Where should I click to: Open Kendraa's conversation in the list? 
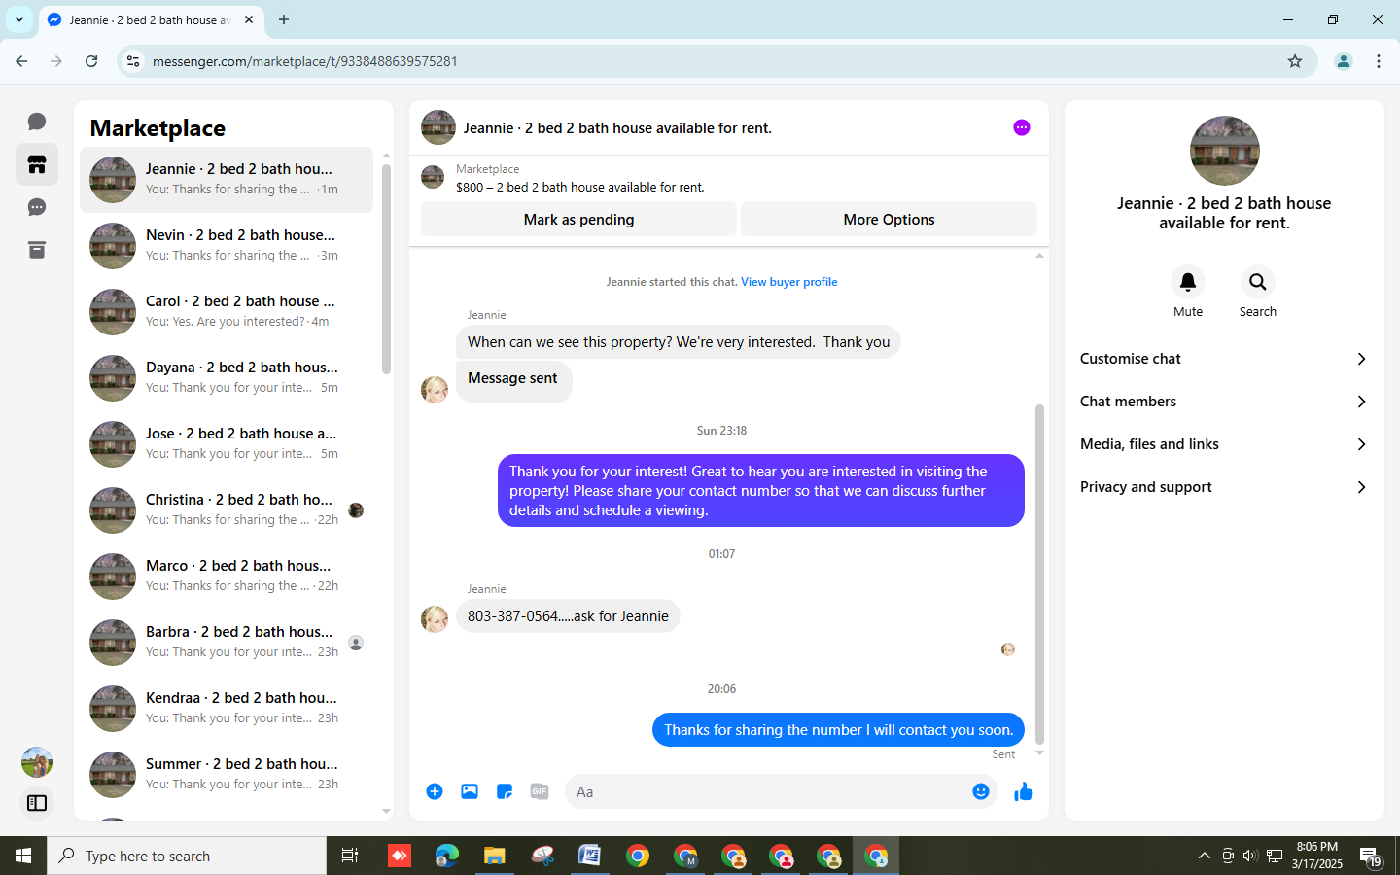227,709
